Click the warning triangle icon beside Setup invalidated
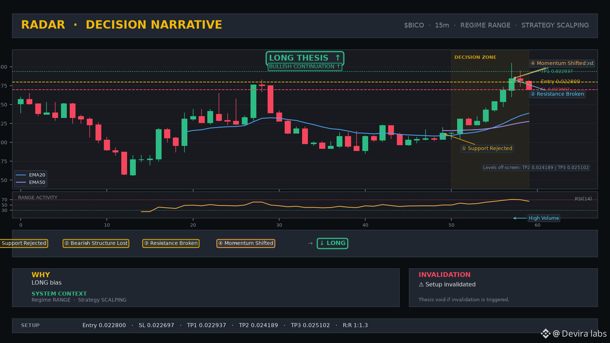Image resolution: width=610 pixels, height=343 pixels. pos(421,285)
